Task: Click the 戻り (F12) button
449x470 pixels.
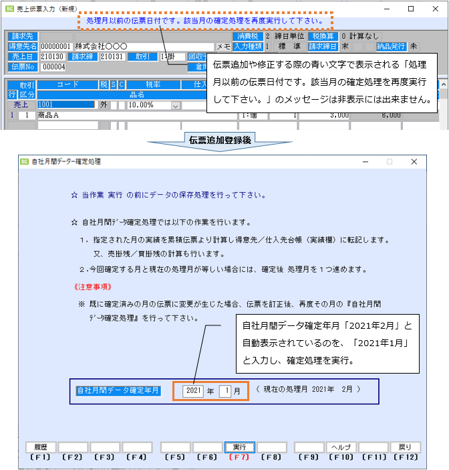Action: pyautogui.click(x=406, y=447)
